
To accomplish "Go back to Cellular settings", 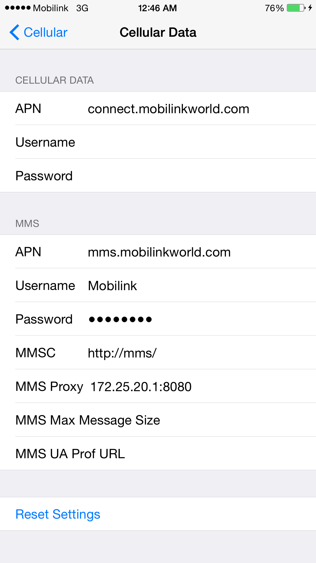I will (x=38, y=32).
